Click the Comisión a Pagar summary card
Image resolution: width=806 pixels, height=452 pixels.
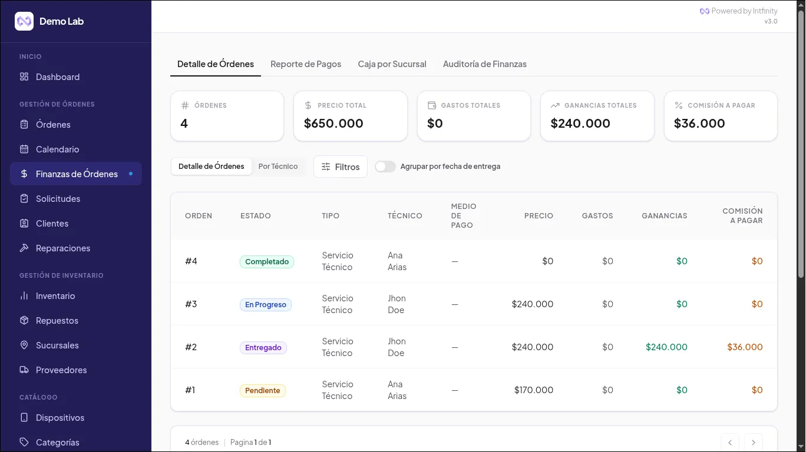[721, 116]
